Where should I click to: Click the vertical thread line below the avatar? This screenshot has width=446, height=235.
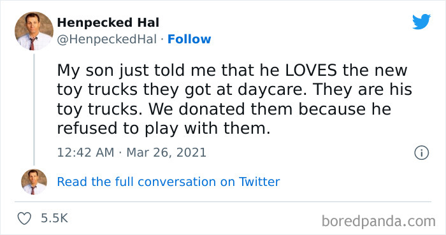[x=34, y=110]
